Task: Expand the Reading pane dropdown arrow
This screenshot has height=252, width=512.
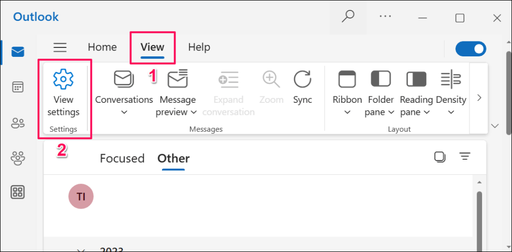Action: 427,112
